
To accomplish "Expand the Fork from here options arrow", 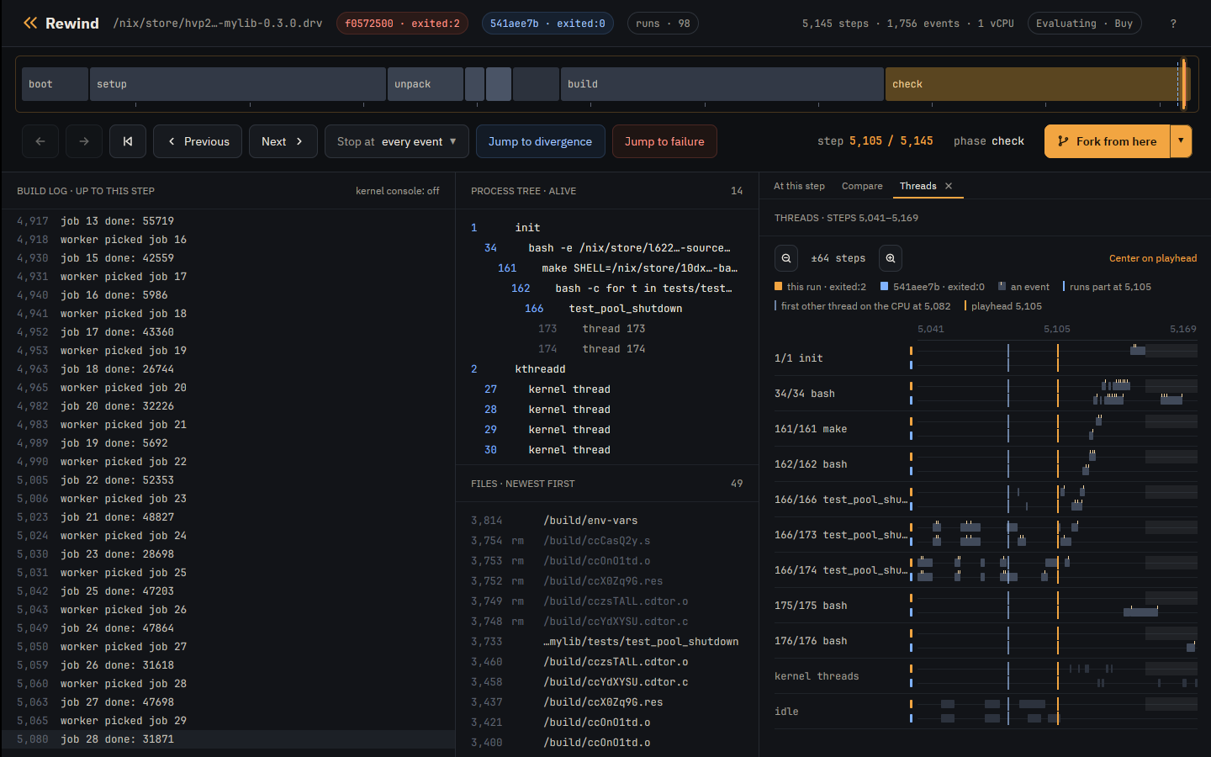I will tap(1181, 141).
